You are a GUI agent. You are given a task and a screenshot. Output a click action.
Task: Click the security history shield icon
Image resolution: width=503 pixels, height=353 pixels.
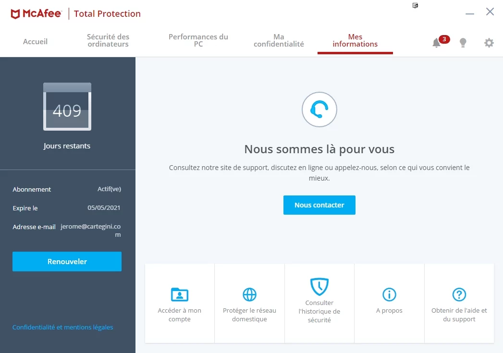[x=319, y=286]
